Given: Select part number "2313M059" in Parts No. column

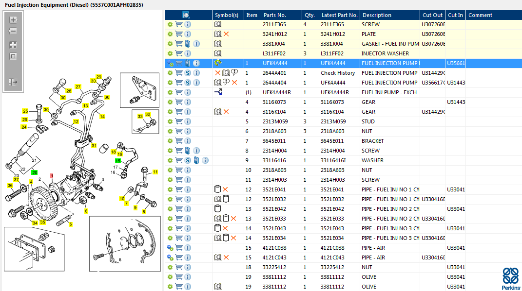Looking at the screenshot, I should click(x=275, y=121).
